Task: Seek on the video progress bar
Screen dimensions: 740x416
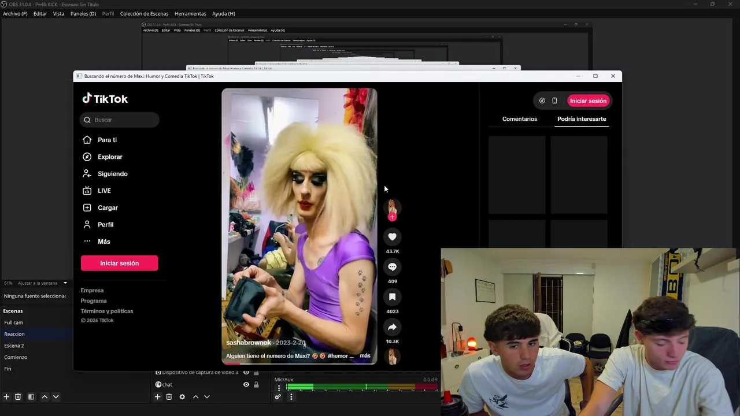Action: coord(299,363)
